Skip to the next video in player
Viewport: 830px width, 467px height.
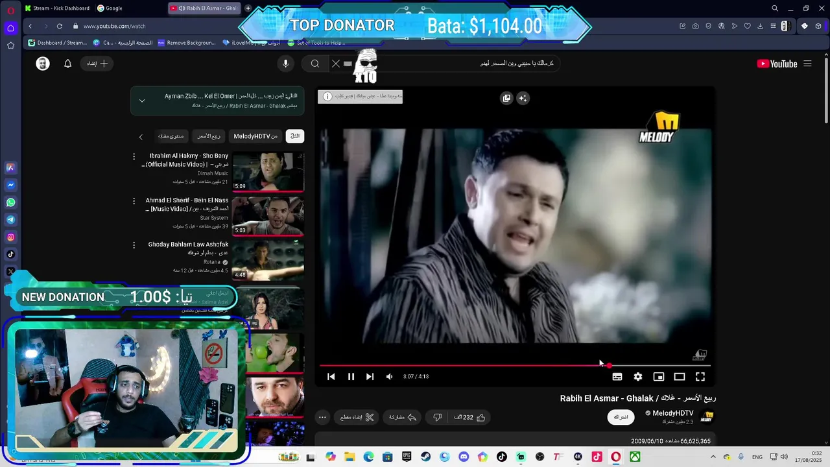point(370,376)
